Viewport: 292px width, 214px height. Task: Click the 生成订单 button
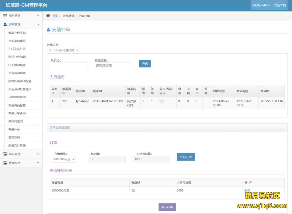186,157
